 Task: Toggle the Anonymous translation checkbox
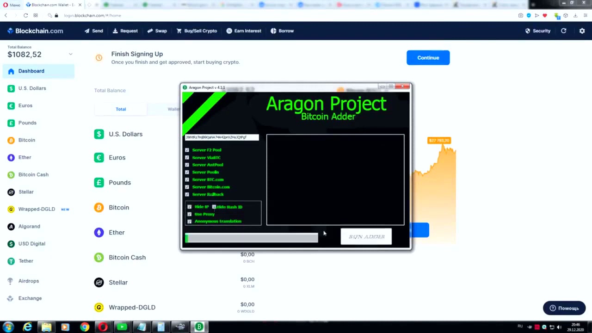[x=189, y=221]
